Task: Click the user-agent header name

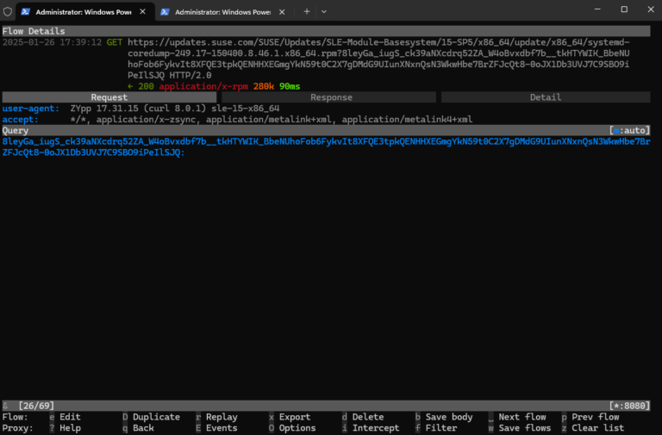Action: click(x=31, y=109)
